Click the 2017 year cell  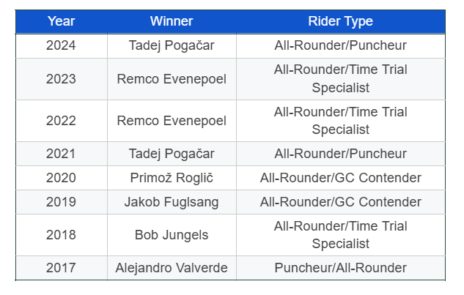pyautogui.click(x=62, y=268)
